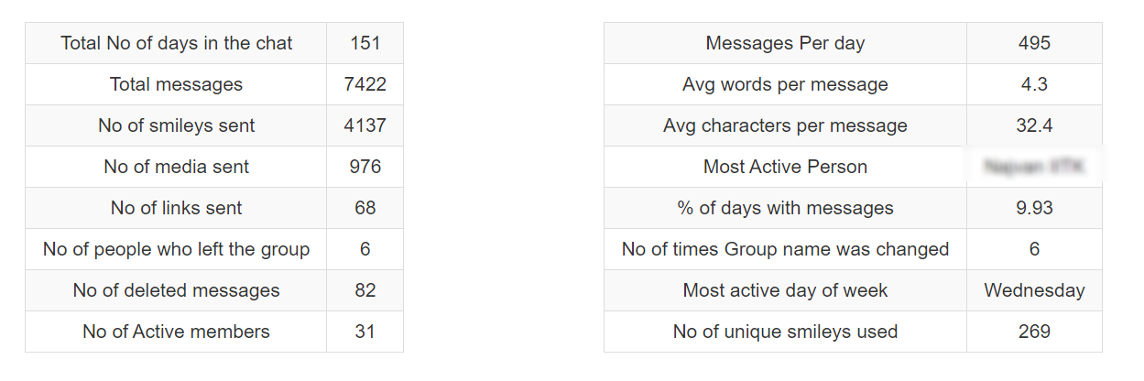Image resolution: width=1144 pixels, height=381 pixels.
Task: Select the active members value 31
Action: [365, 332]
